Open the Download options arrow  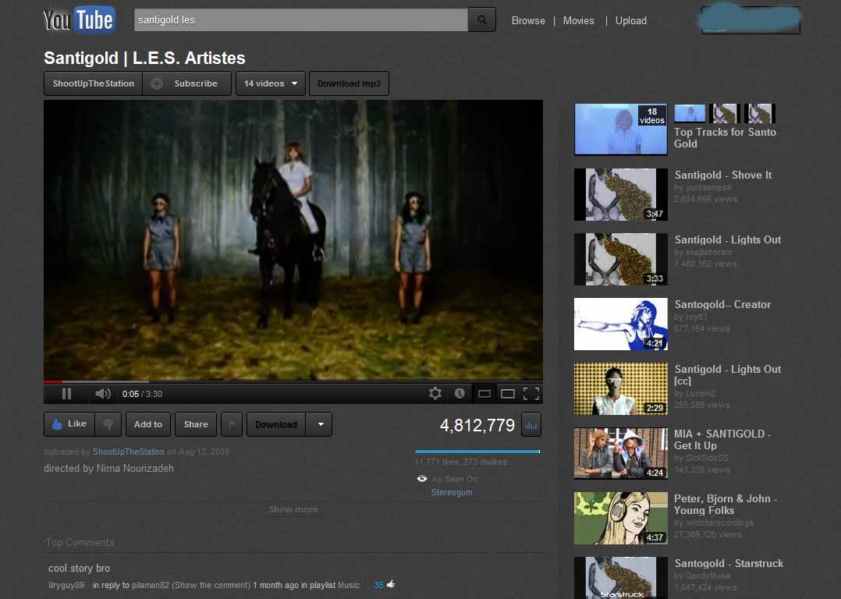[320, 424]
